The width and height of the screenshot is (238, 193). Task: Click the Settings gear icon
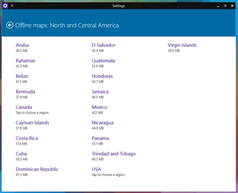pos(5,6)
